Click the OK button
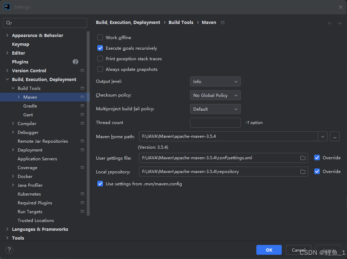Screen dimensions: 347x259 coord(269,250)
